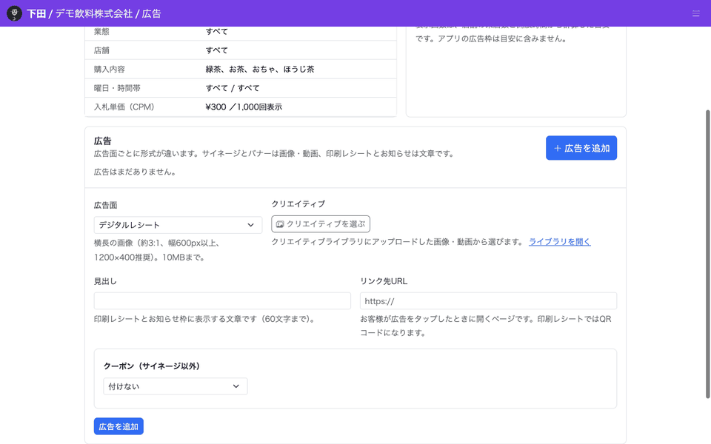Open the ライブラリを開く link

[560, 242]
